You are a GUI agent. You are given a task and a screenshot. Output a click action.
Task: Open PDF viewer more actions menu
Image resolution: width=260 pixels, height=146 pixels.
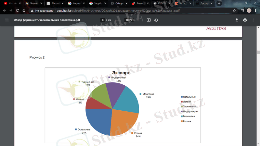253,20
